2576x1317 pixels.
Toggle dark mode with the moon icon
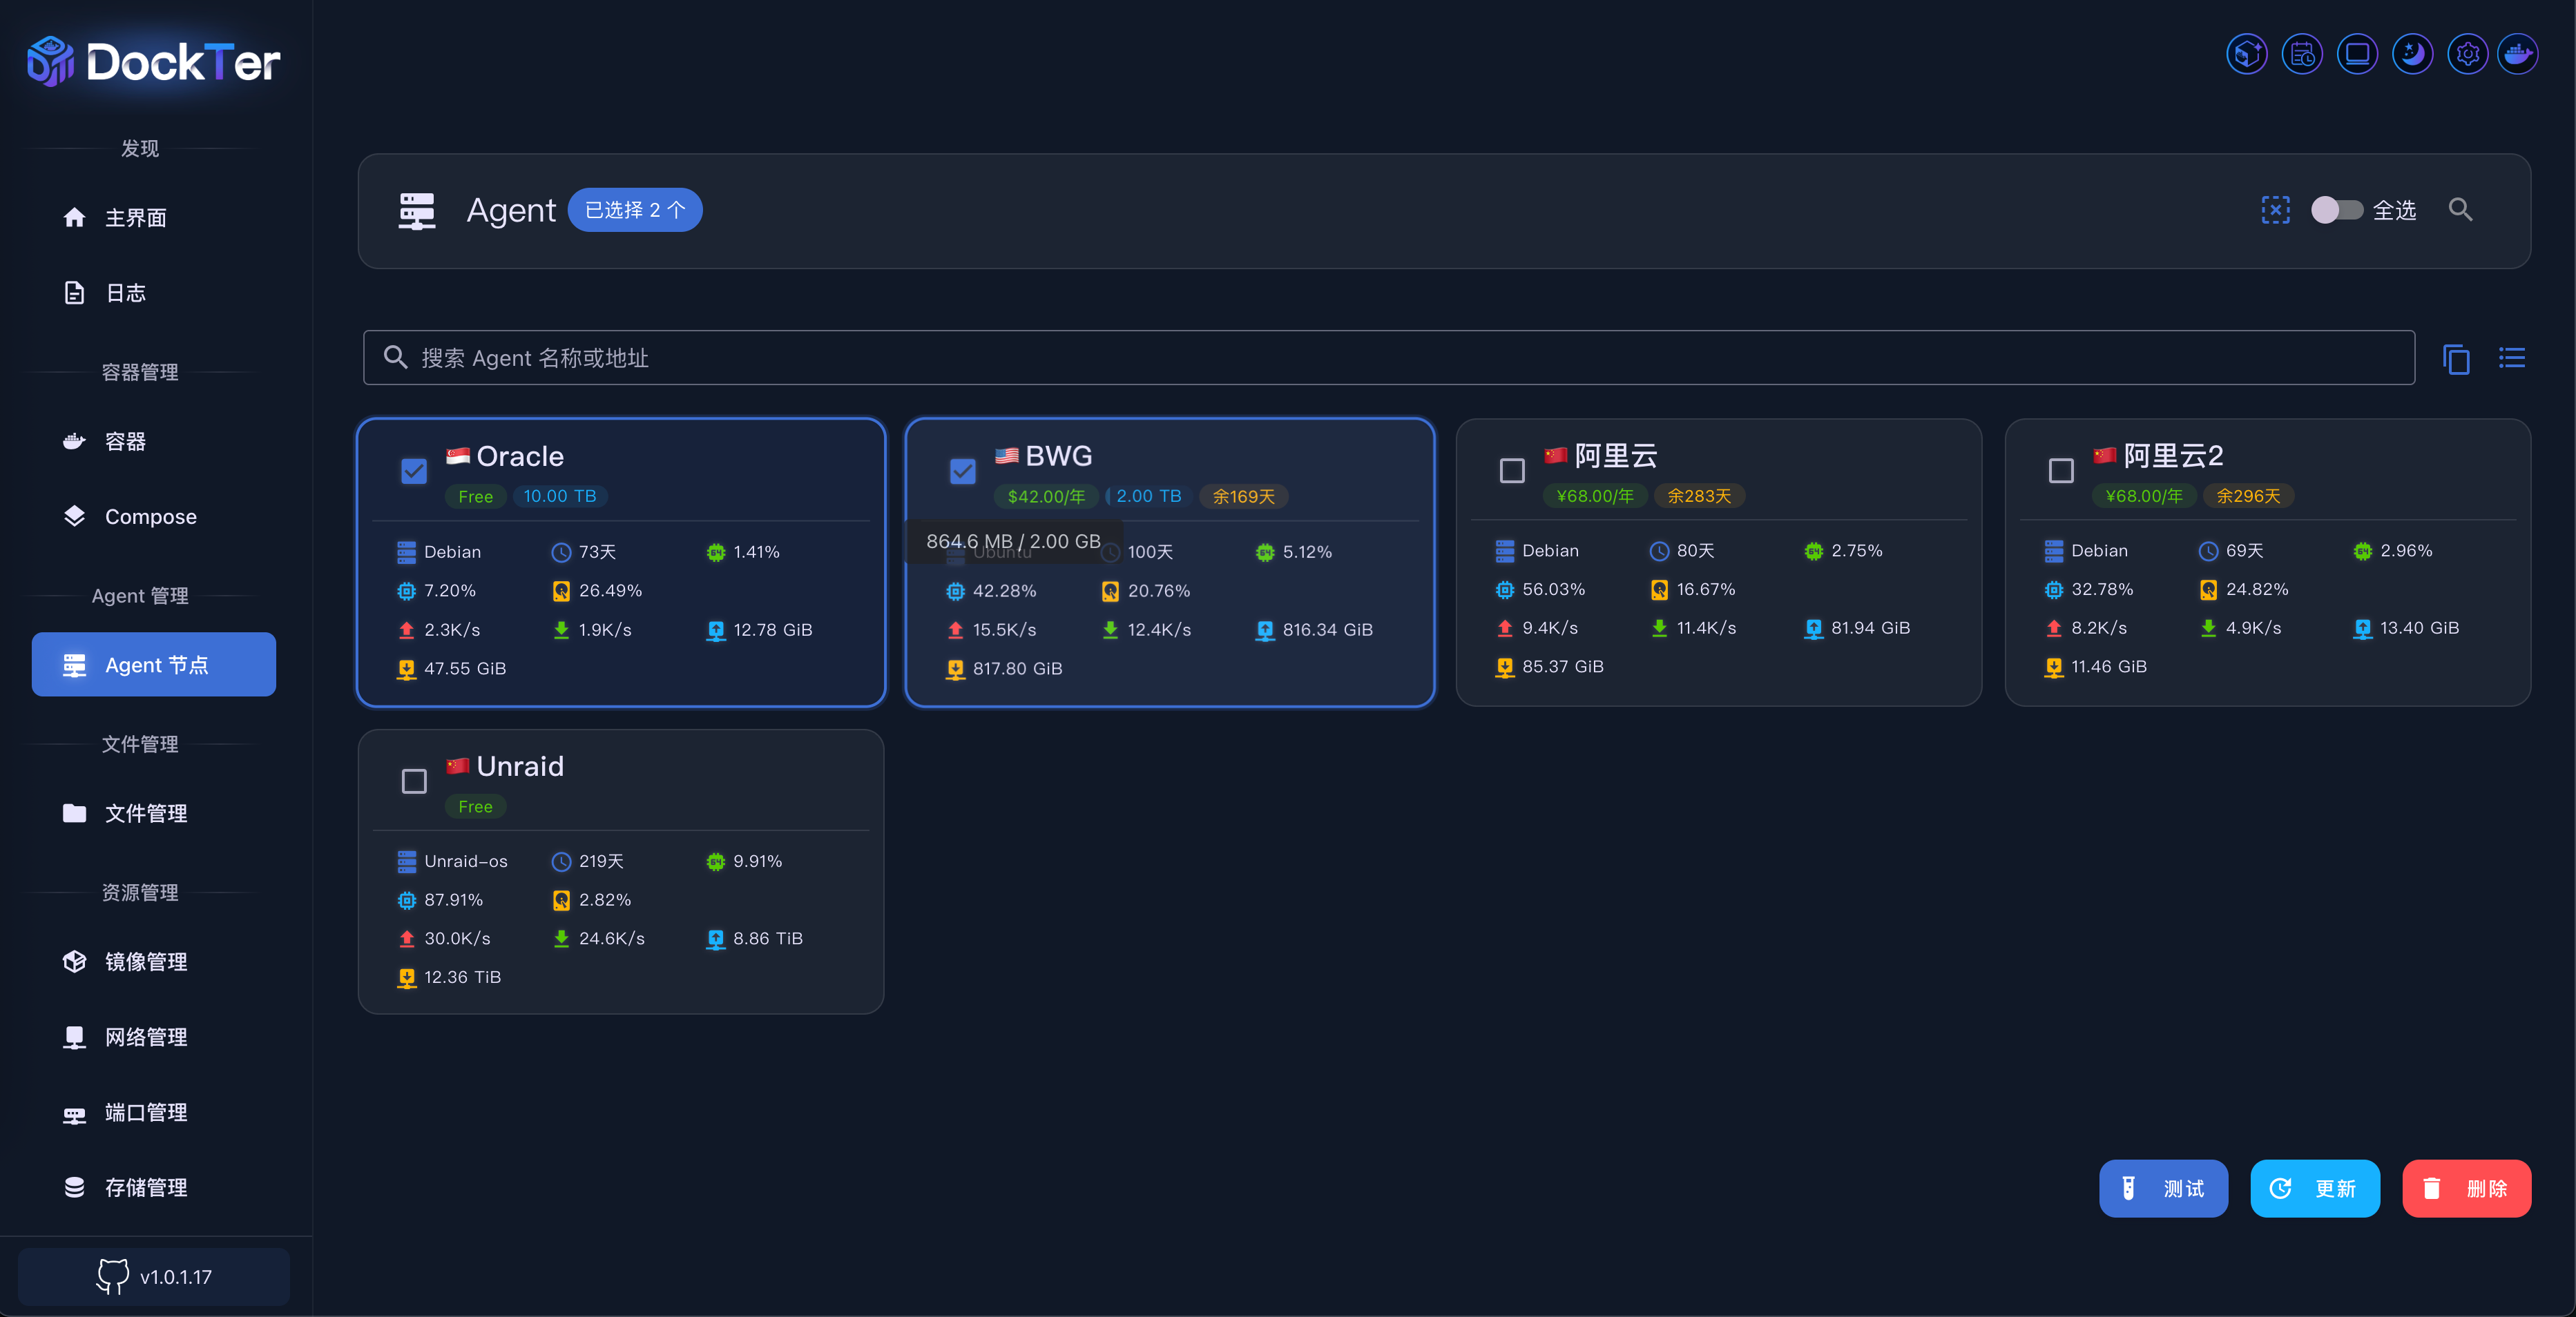(x=2412, y=54)
